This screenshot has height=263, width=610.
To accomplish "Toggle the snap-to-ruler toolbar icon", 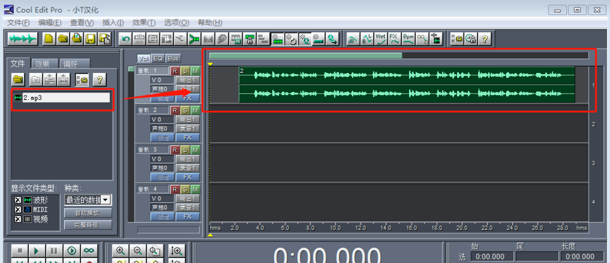I will pos(319,39).
